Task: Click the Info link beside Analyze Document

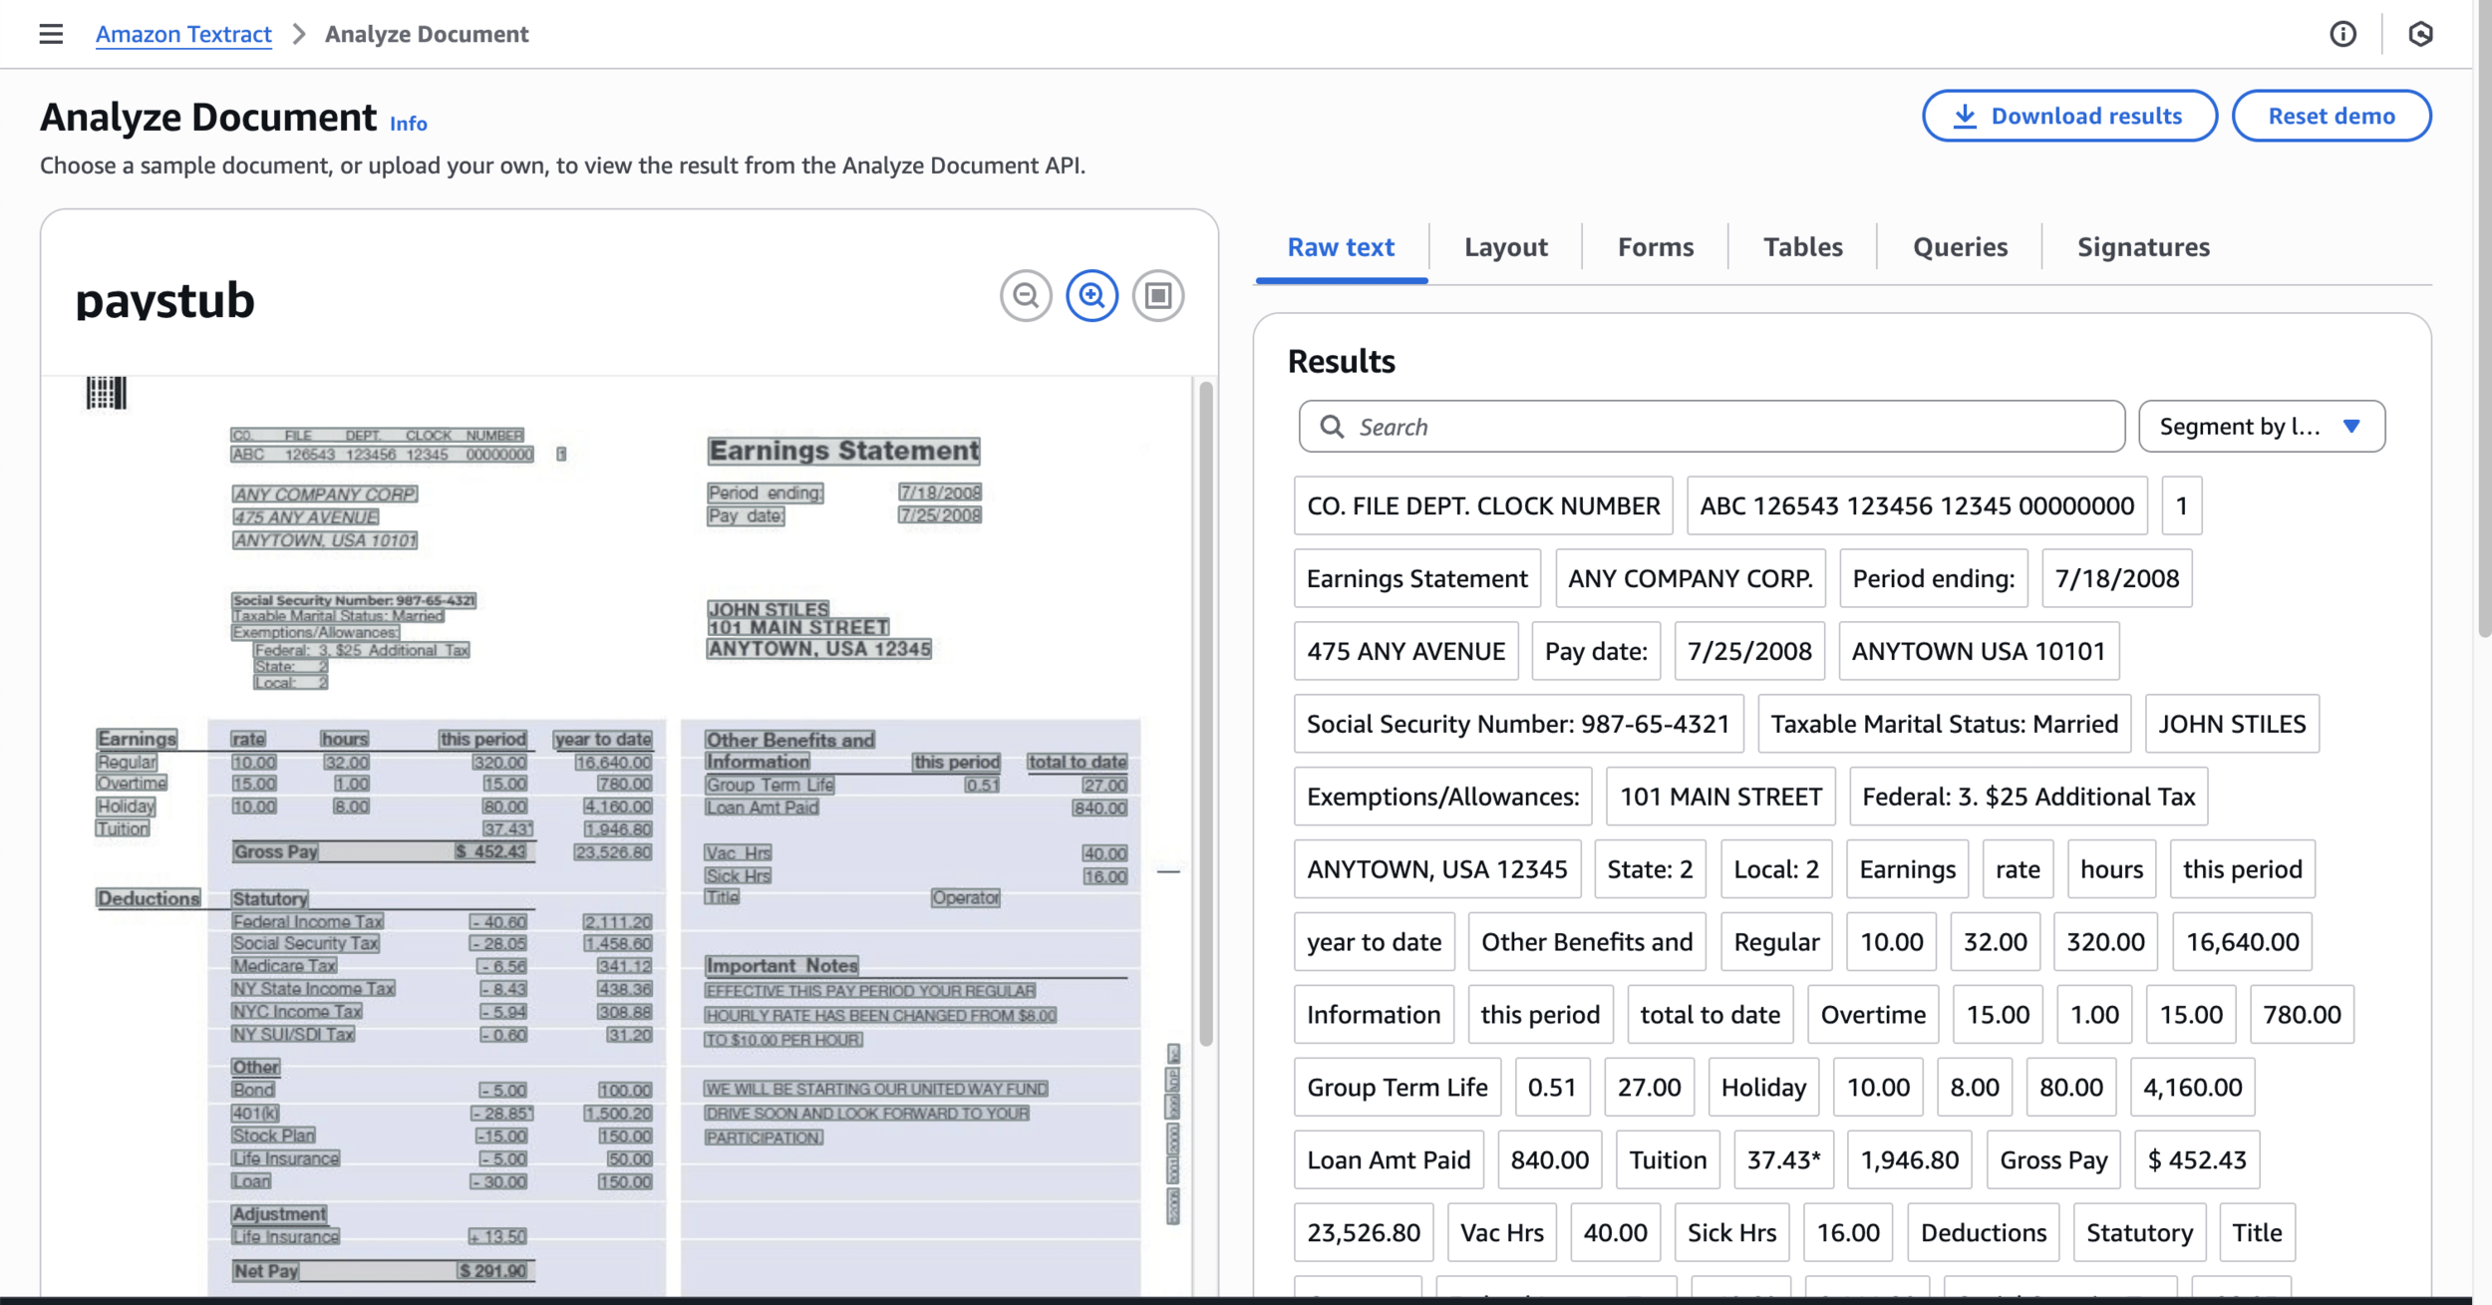Action: click(408, 124)
